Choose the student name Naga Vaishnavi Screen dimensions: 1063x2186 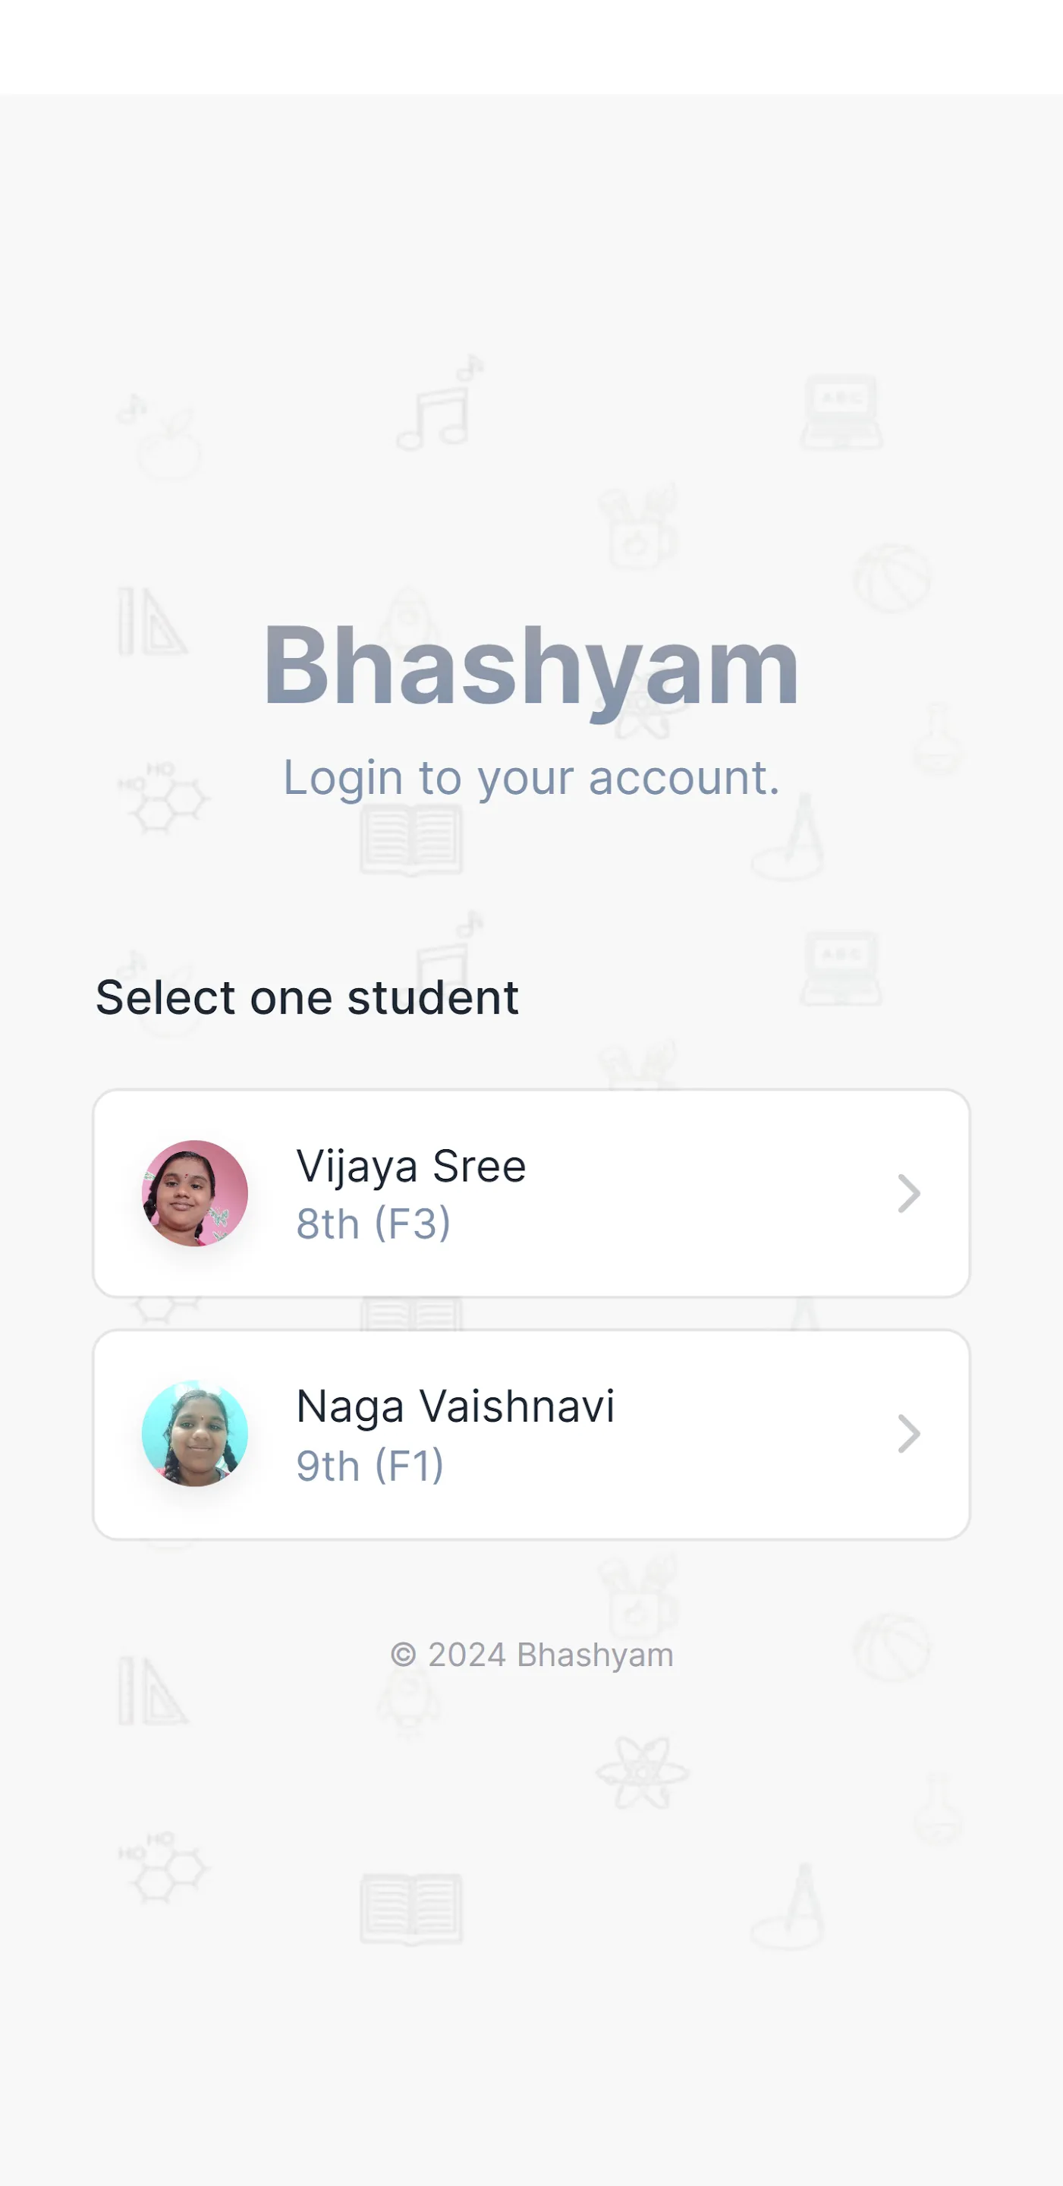pyautogui.click(x=454, y=1406)
